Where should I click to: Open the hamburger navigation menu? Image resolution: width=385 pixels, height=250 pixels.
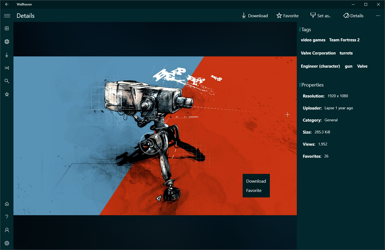(x=7, y=16)
